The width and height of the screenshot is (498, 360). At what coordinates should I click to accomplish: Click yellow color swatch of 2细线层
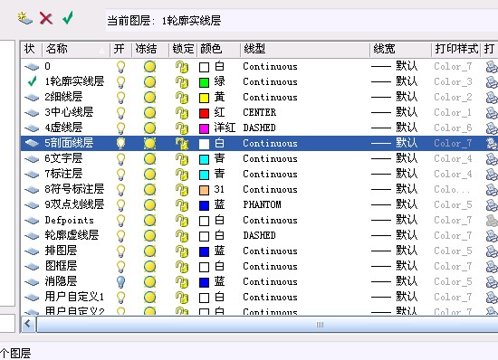[x=204, y=98]
